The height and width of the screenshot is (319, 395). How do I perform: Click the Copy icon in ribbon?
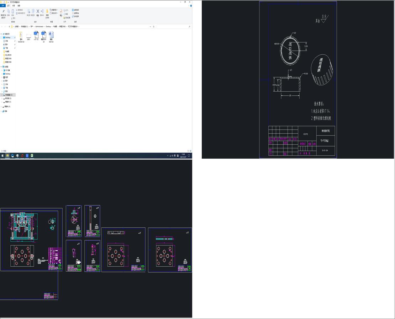(8, 12)
